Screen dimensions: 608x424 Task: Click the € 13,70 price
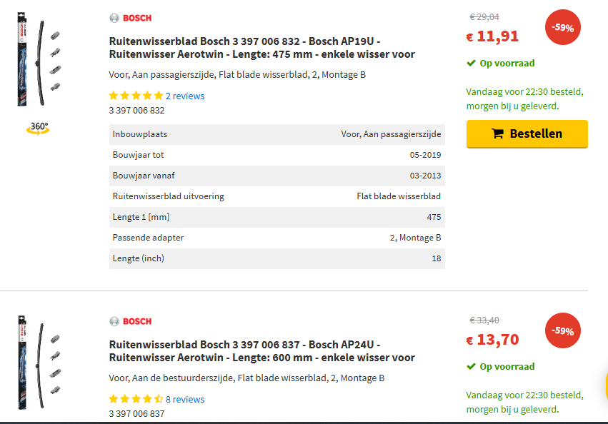492,340
